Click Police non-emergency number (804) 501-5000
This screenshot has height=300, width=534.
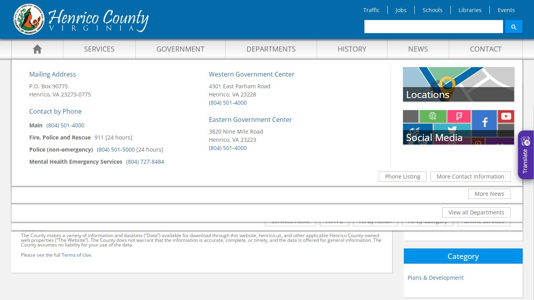[x=116, y=150]
